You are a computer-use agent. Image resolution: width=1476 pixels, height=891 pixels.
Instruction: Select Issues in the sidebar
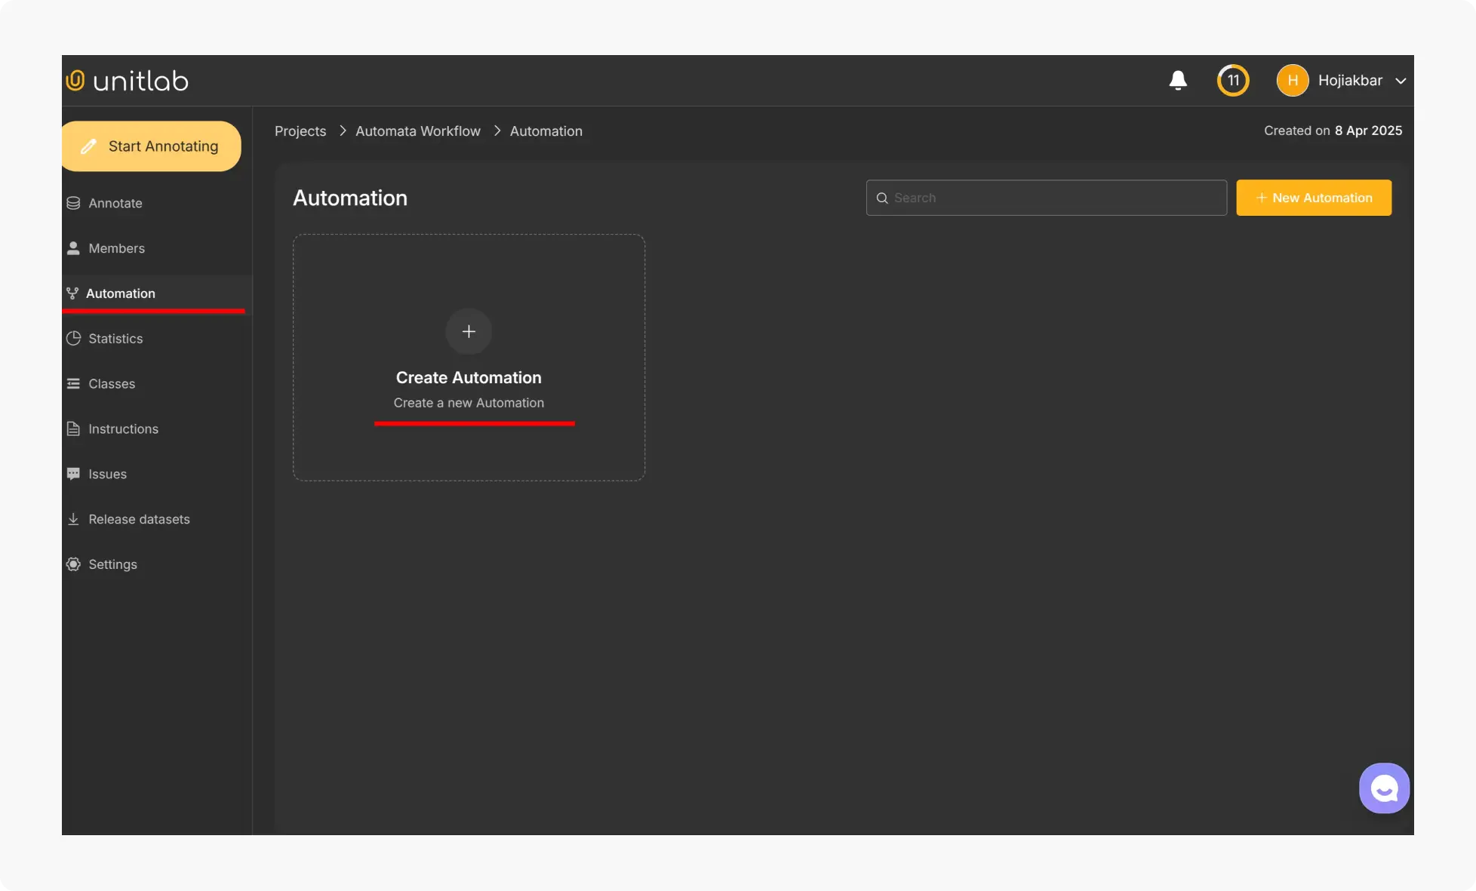click(107, 475)
